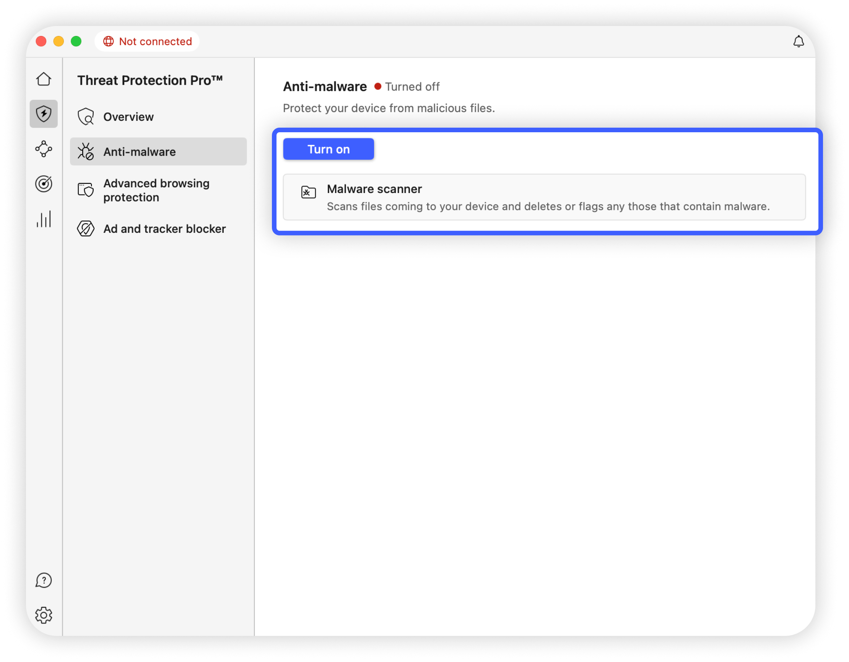Click the Turn on button
Screen dimensions: 849x662
tap(328, 149)
